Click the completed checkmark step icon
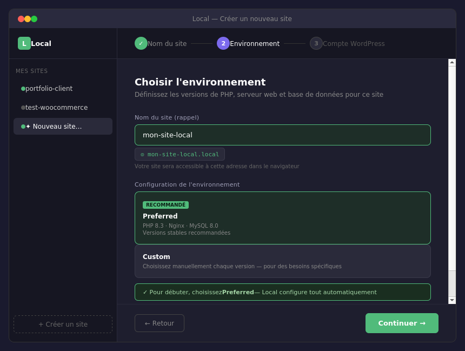465x351 pixels. coord(141,43)
